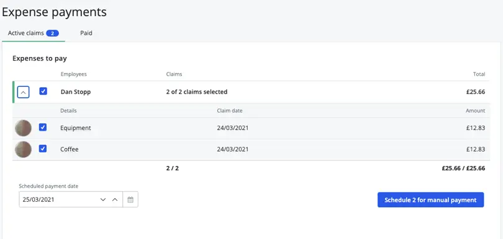Switch to the Paid tab
The image size is (503, 239).
coord(86,33)
